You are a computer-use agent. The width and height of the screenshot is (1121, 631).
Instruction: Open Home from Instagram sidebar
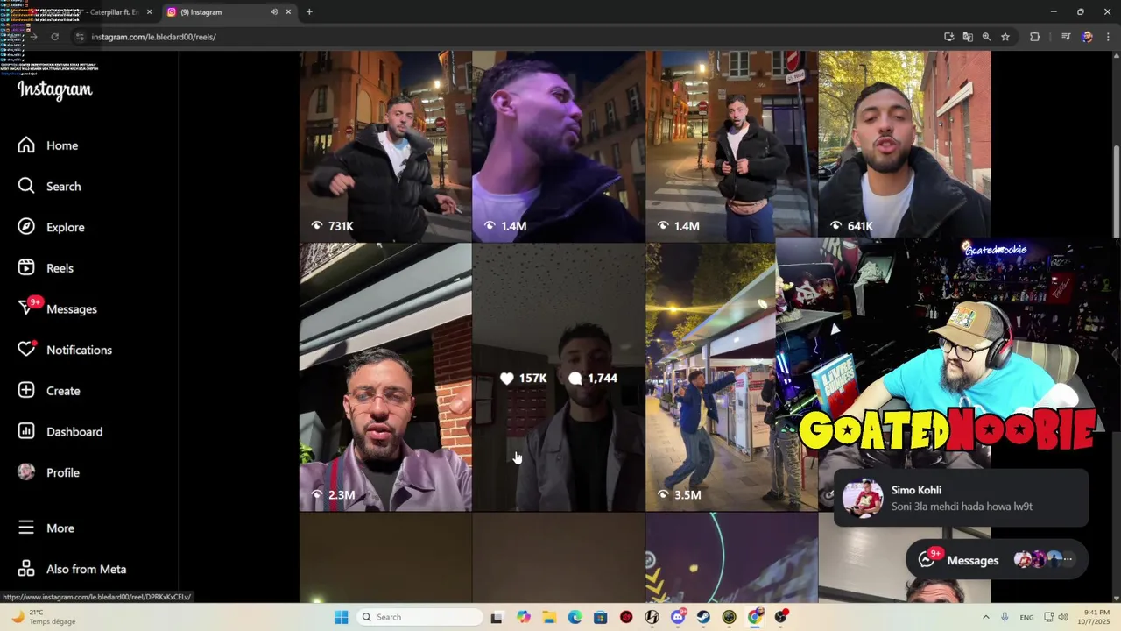pos(48,145)
